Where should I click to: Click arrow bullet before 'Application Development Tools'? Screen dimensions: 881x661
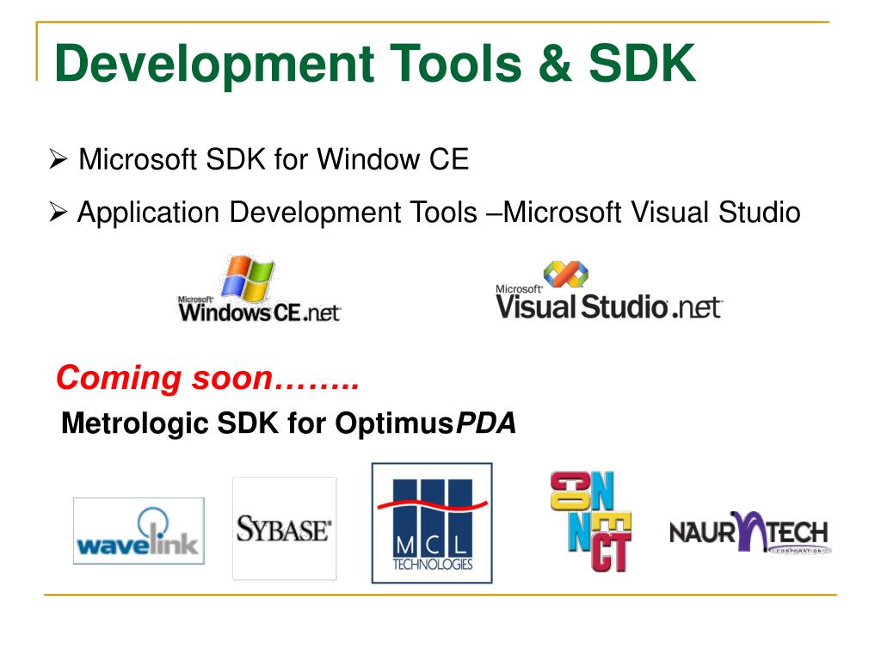point(58,213)
